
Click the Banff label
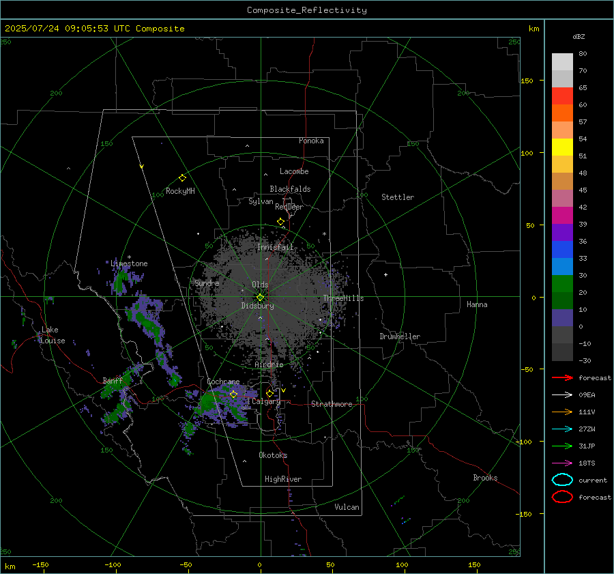[113, 380]
